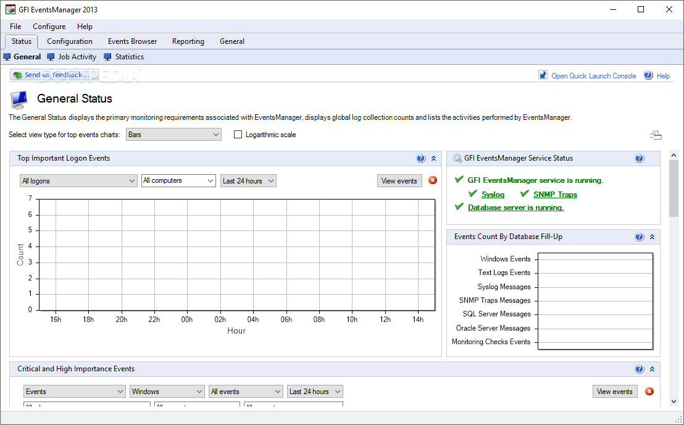Collapse Events Count By Database Fill-Up panel
Screen dimensions: 684x425
pos(652,237)
